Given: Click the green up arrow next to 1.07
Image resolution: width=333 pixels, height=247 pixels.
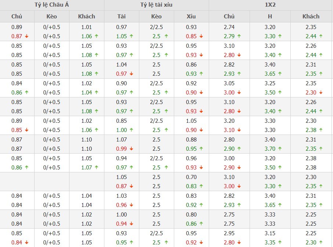Looking at the screenshot, I should pyautogui.click(x=96, y=168).
